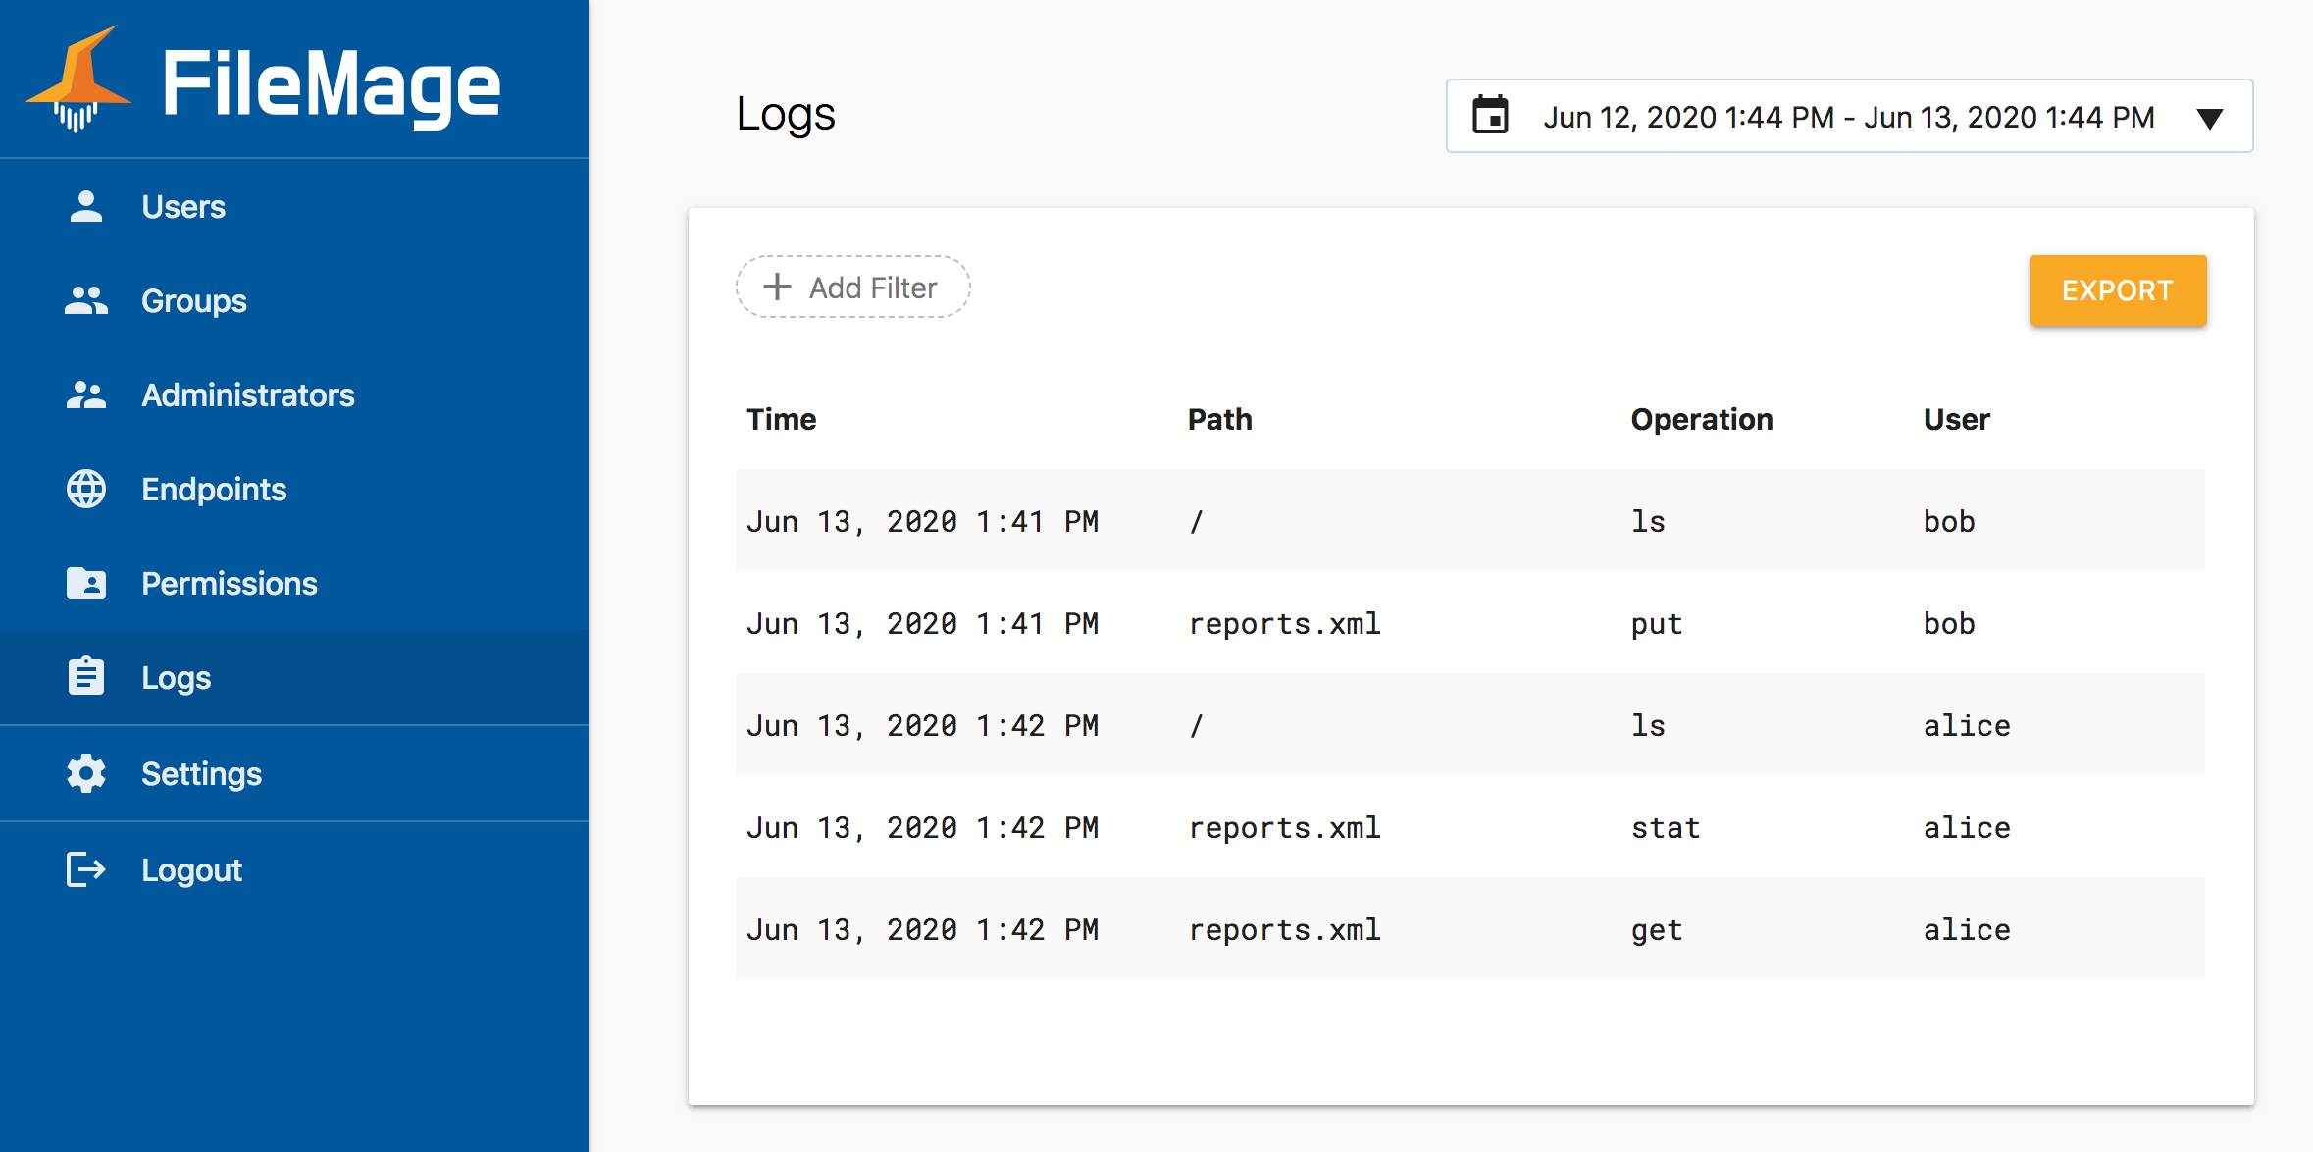The height and width of the screenshot is (1152, 2313).
Task: Click the Users person icon
Action: click(x=86, y=206)
